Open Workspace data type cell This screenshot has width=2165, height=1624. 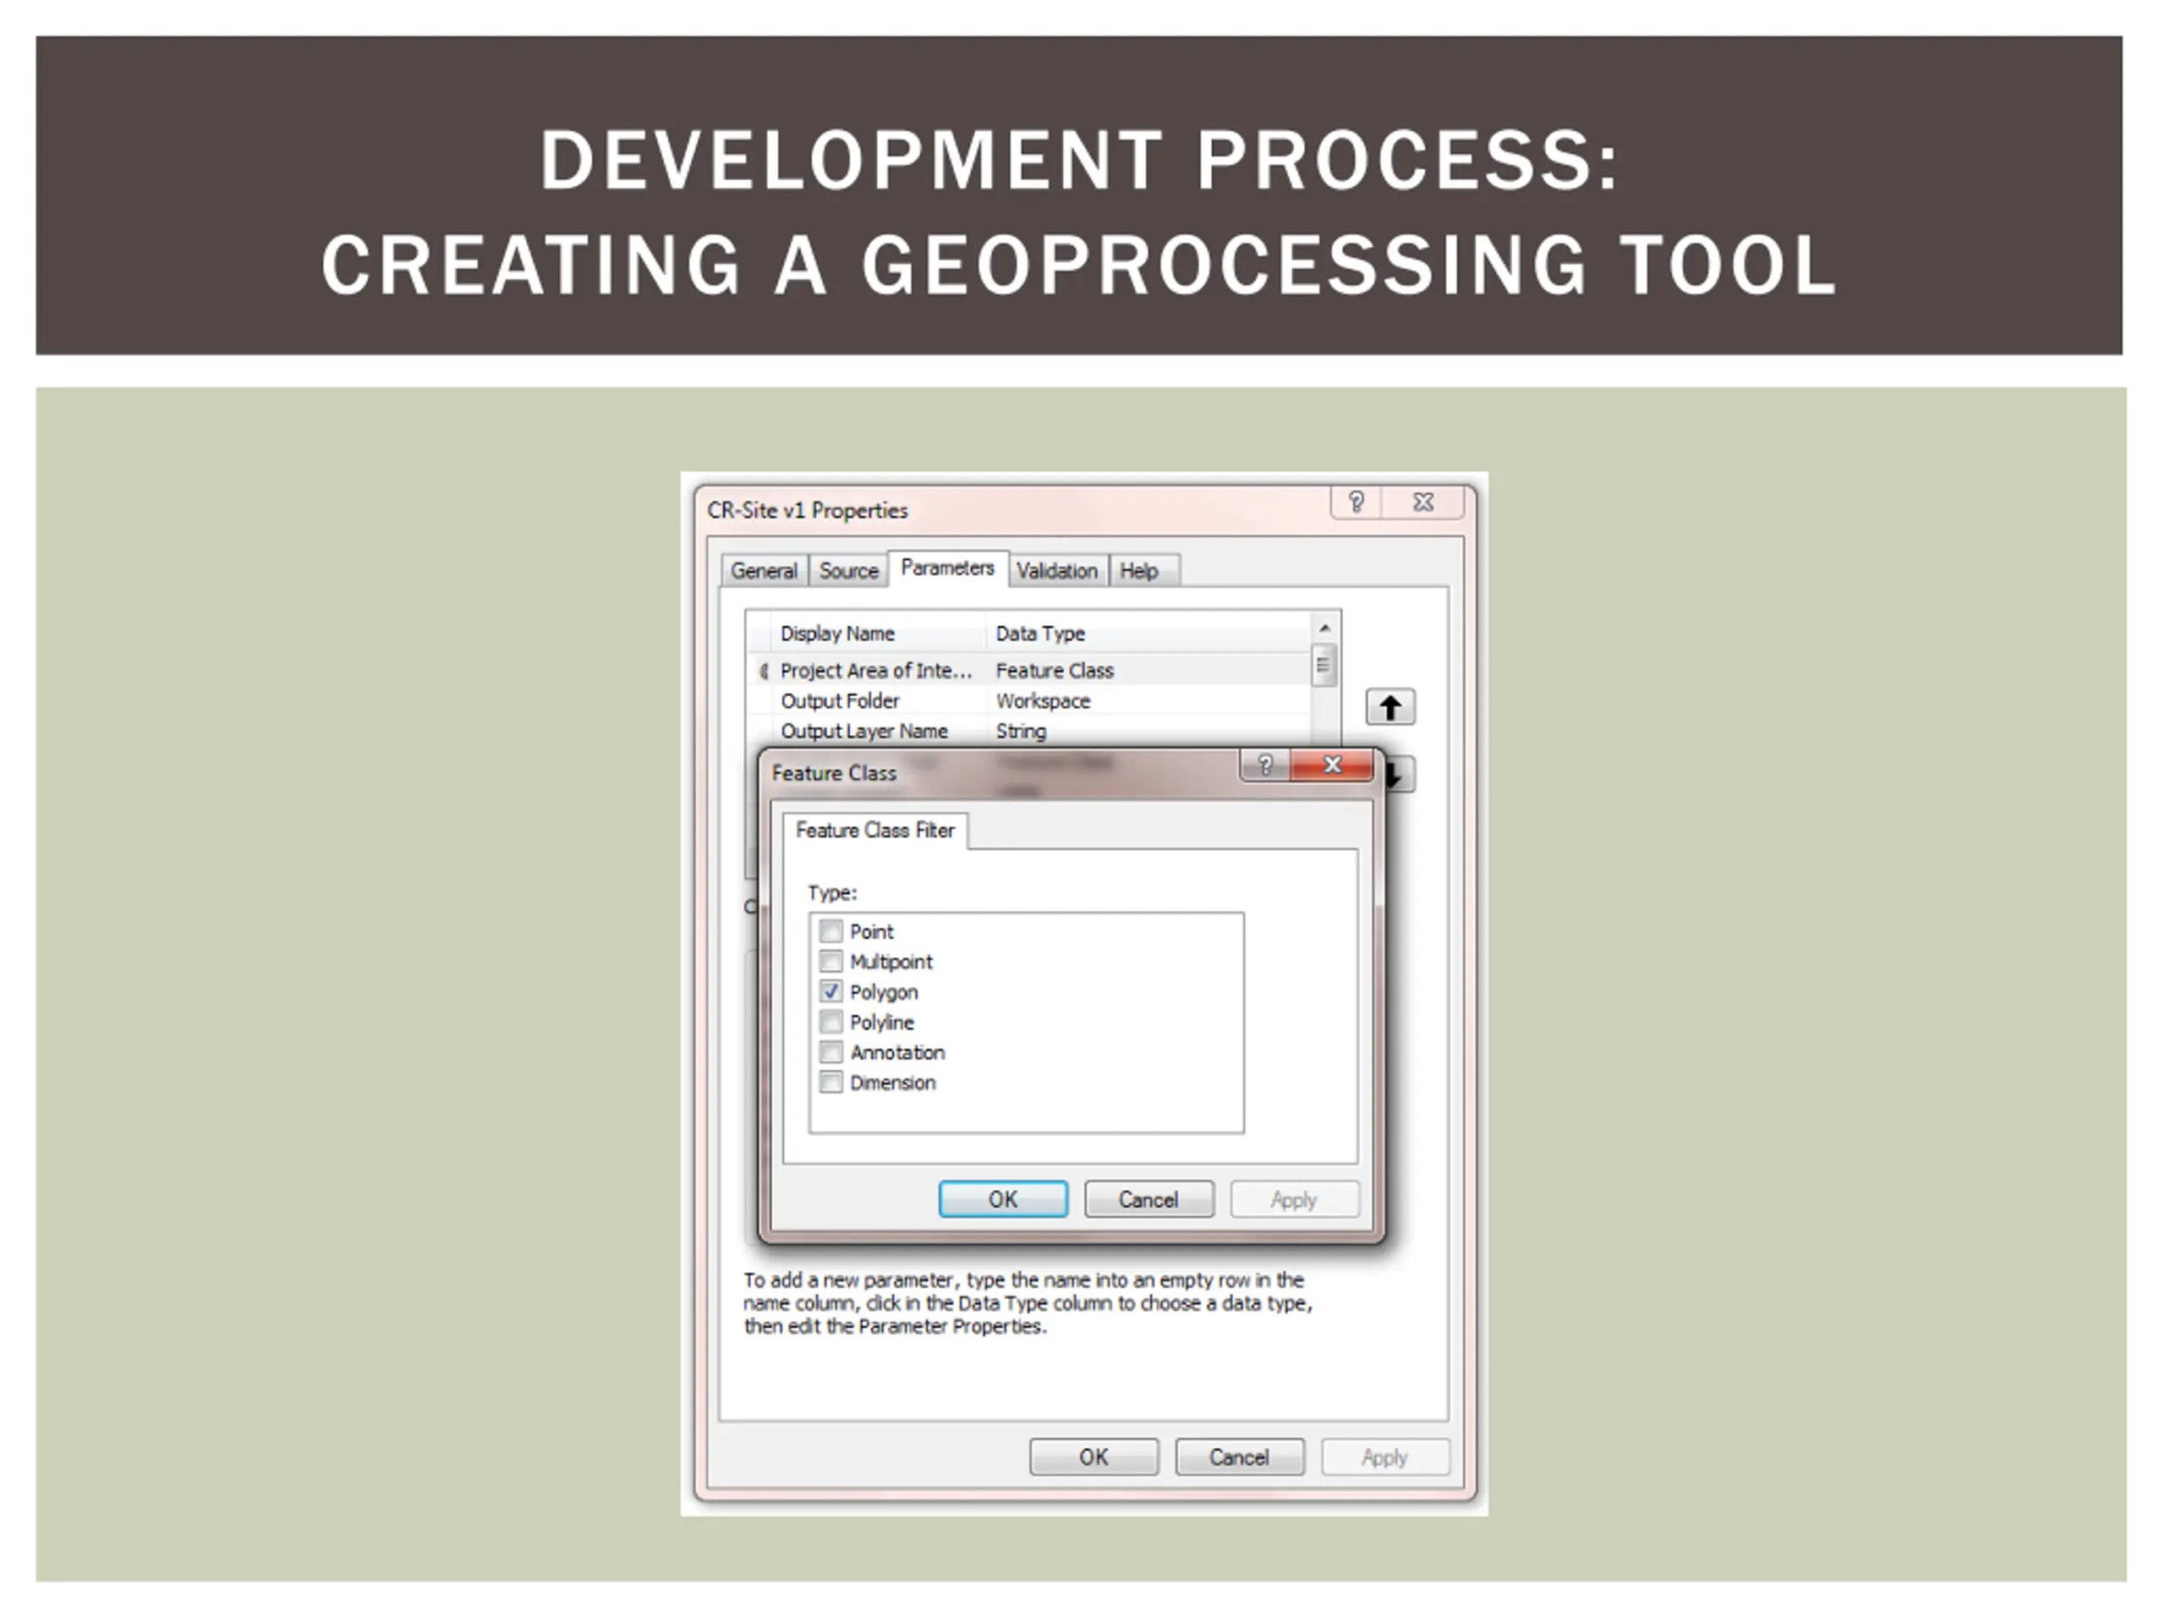click(x=1147, y=701)
